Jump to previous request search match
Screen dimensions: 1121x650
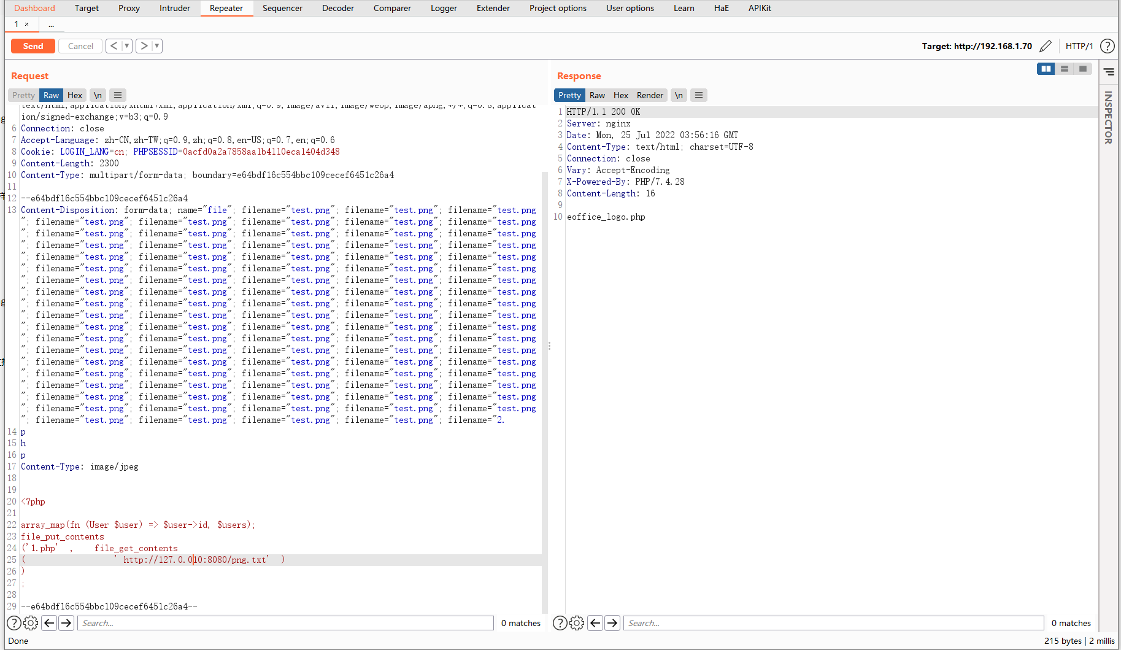click(x=50, y=623)
